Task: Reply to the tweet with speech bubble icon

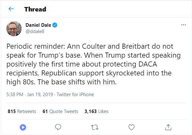Action: 58,127
